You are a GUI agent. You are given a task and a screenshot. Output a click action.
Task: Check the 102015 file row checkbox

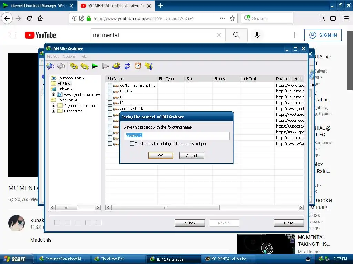110,91
